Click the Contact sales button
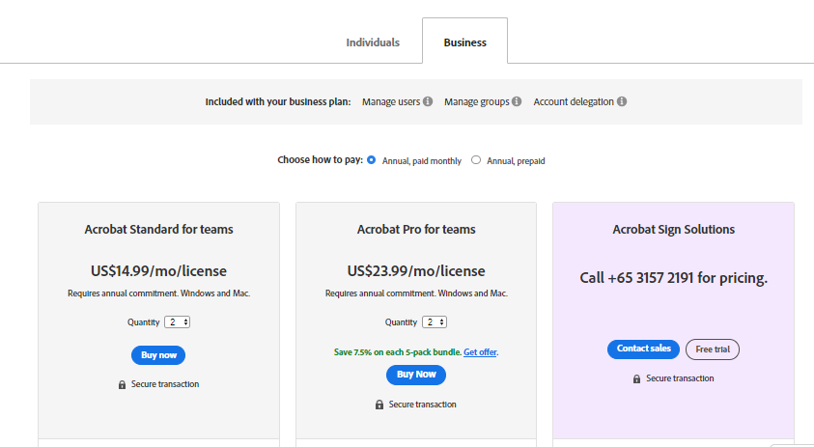The height and width of the screenshot is (447, 814). point(644,349)
